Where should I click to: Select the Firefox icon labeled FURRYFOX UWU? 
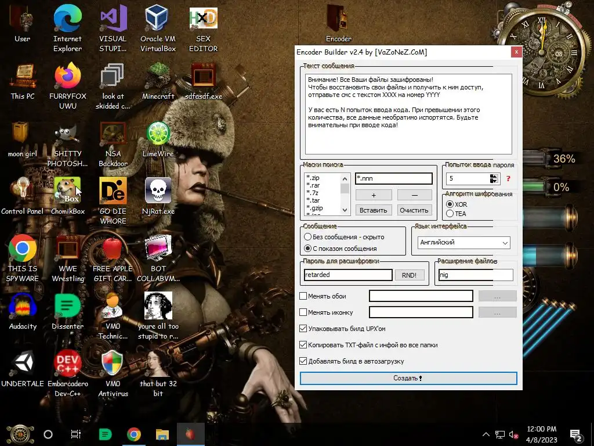coord(67,86)
